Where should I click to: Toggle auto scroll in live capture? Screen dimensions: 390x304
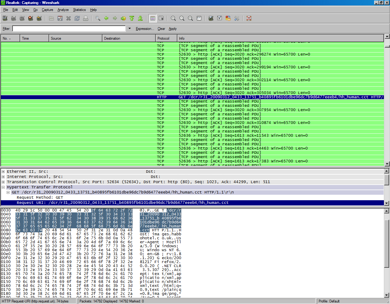pyautogui.click(x=161, y=18)
